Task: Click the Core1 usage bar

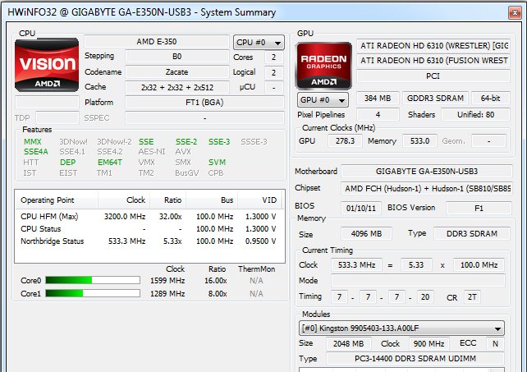Action: pos(93,293)
